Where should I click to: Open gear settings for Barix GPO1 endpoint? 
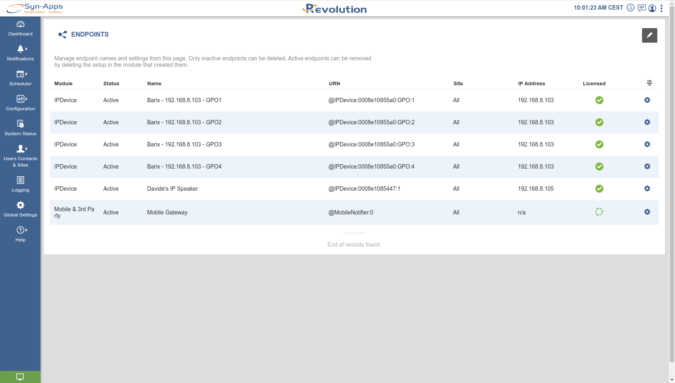pos(647,100)
